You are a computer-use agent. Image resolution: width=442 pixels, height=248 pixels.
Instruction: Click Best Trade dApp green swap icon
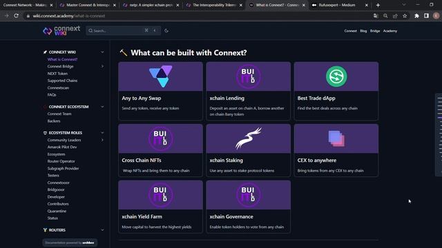pos(336,76)
